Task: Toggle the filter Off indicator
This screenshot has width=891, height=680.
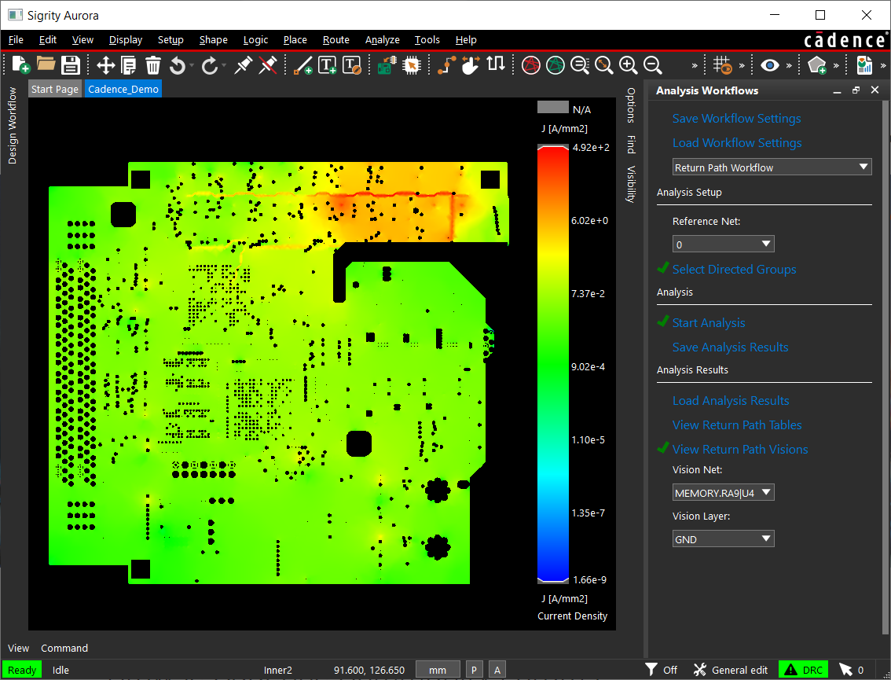Action: point(661,670)
